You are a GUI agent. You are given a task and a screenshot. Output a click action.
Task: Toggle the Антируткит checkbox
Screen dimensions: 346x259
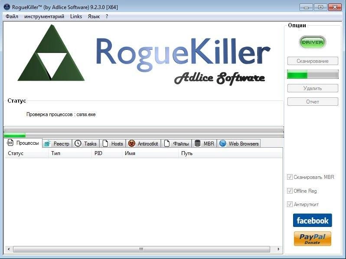[290, 204]
